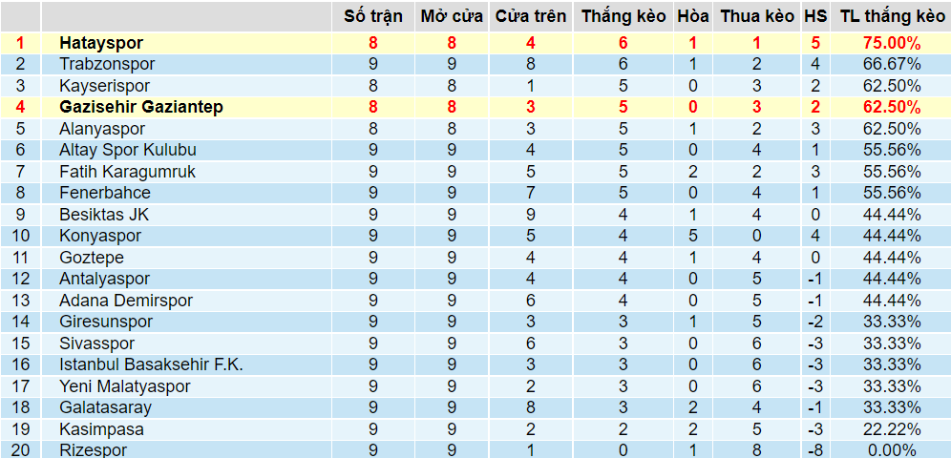This screenshot has width=951, height=458.
Task: Click rank number 10 for Konyaspor
Action: point(20,236)
